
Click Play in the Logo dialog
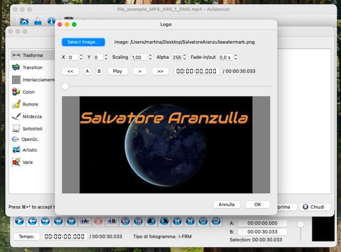click(x=117, y=71)
